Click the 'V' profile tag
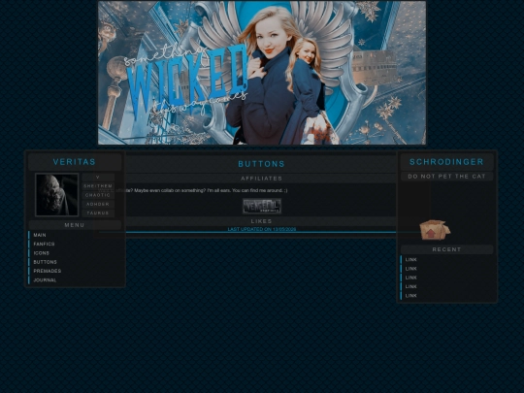 98,178
